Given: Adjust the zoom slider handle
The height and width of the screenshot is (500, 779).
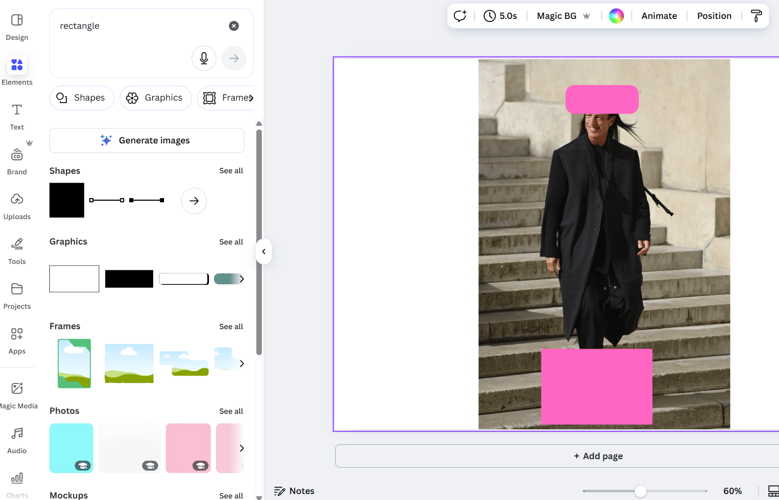Looking at the screenshot, I should click(640, 491).
